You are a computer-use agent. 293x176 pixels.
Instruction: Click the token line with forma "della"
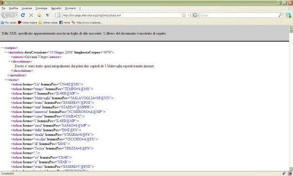tap(46, 130)
